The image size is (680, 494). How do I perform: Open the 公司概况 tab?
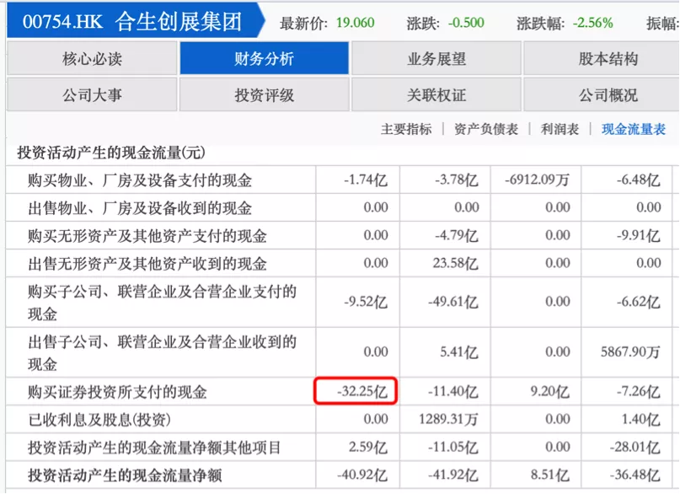click(x=608, y=94)
